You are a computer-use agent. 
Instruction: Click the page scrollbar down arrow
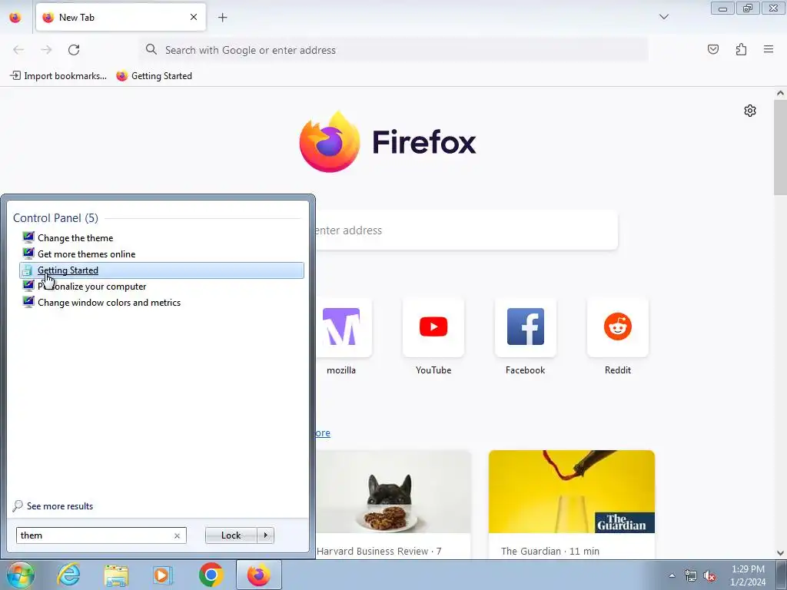781,553
